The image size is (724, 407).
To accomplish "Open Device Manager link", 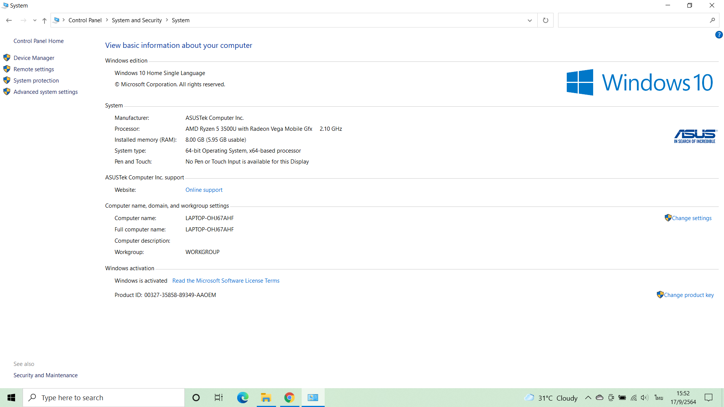I will (x=34, y=58).
